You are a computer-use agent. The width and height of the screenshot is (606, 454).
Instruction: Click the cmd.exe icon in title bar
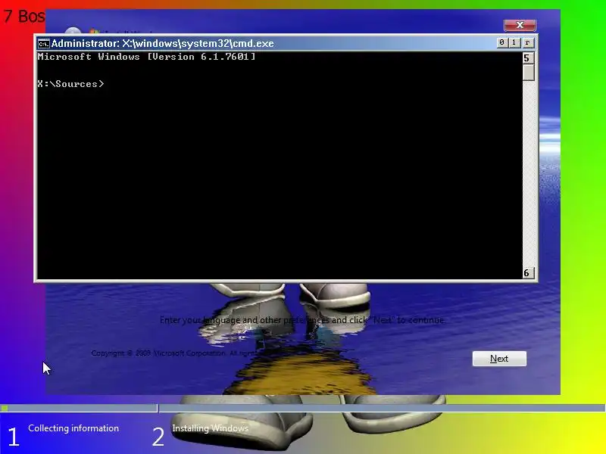[x=43, y=44]
